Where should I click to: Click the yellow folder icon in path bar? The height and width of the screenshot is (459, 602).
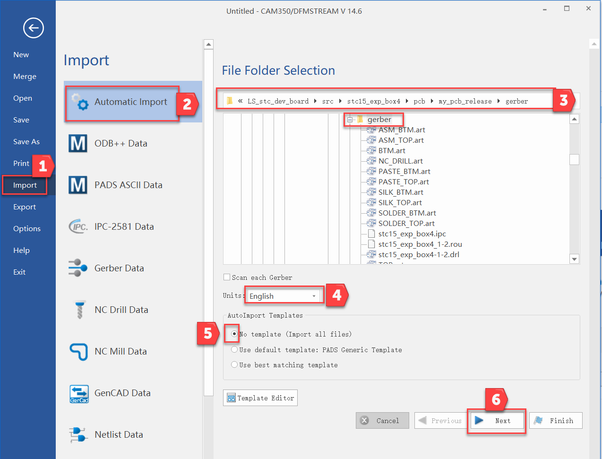230,101
